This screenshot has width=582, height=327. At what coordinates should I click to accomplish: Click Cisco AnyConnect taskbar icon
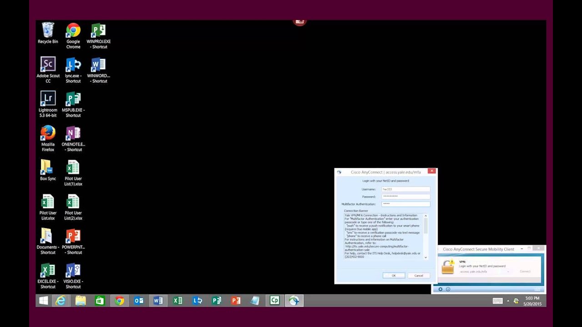coord(294,301)
